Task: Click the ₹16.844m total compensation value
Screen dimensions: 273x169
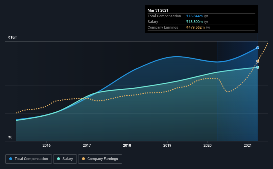Action: 194,16
